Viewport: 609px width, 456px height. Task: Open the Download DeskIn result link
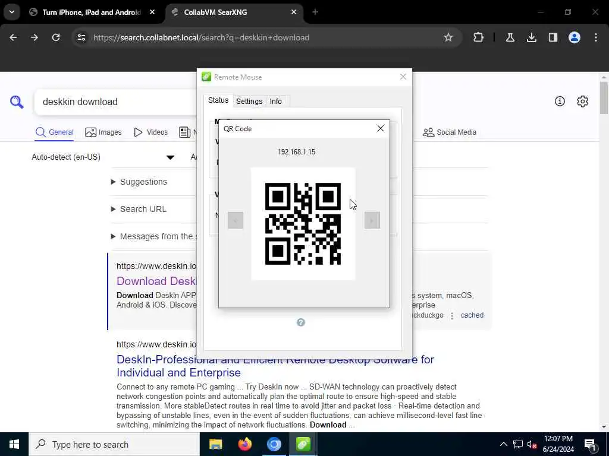[x=156, y=281]
